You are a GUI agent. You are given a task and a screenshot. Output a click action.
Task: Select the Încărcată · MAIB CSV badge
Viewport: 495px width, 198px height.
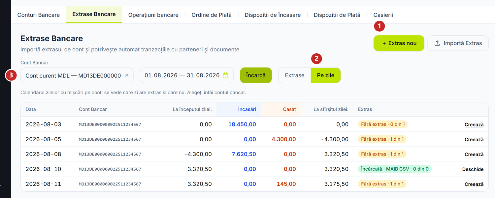click(x=395, y=169)
